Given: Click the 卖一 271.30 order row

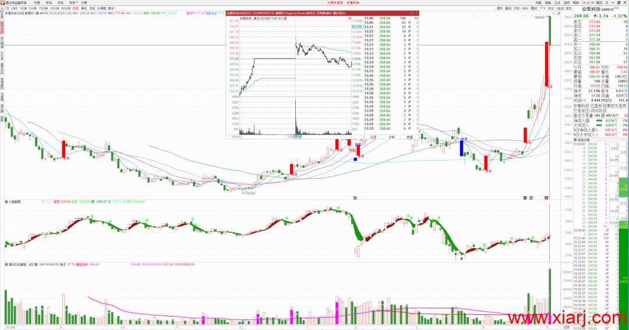Looking at the screenshot, I should point(600,40).
